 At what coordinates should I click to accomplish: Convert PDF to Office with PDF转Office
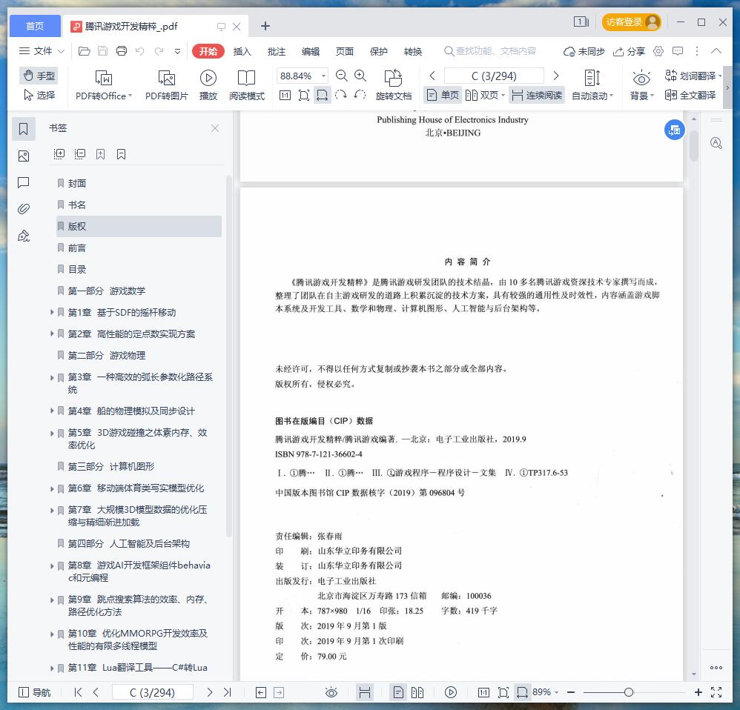click(x=104, y=85)
